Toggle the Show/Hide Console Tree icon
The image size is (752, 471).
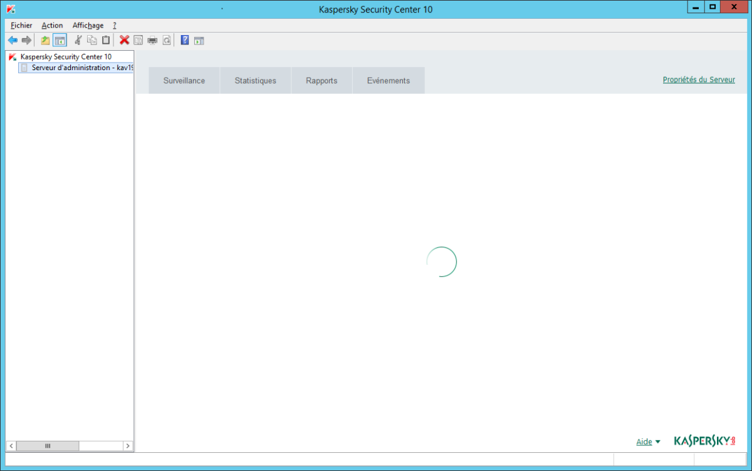(x=60, y=41)
